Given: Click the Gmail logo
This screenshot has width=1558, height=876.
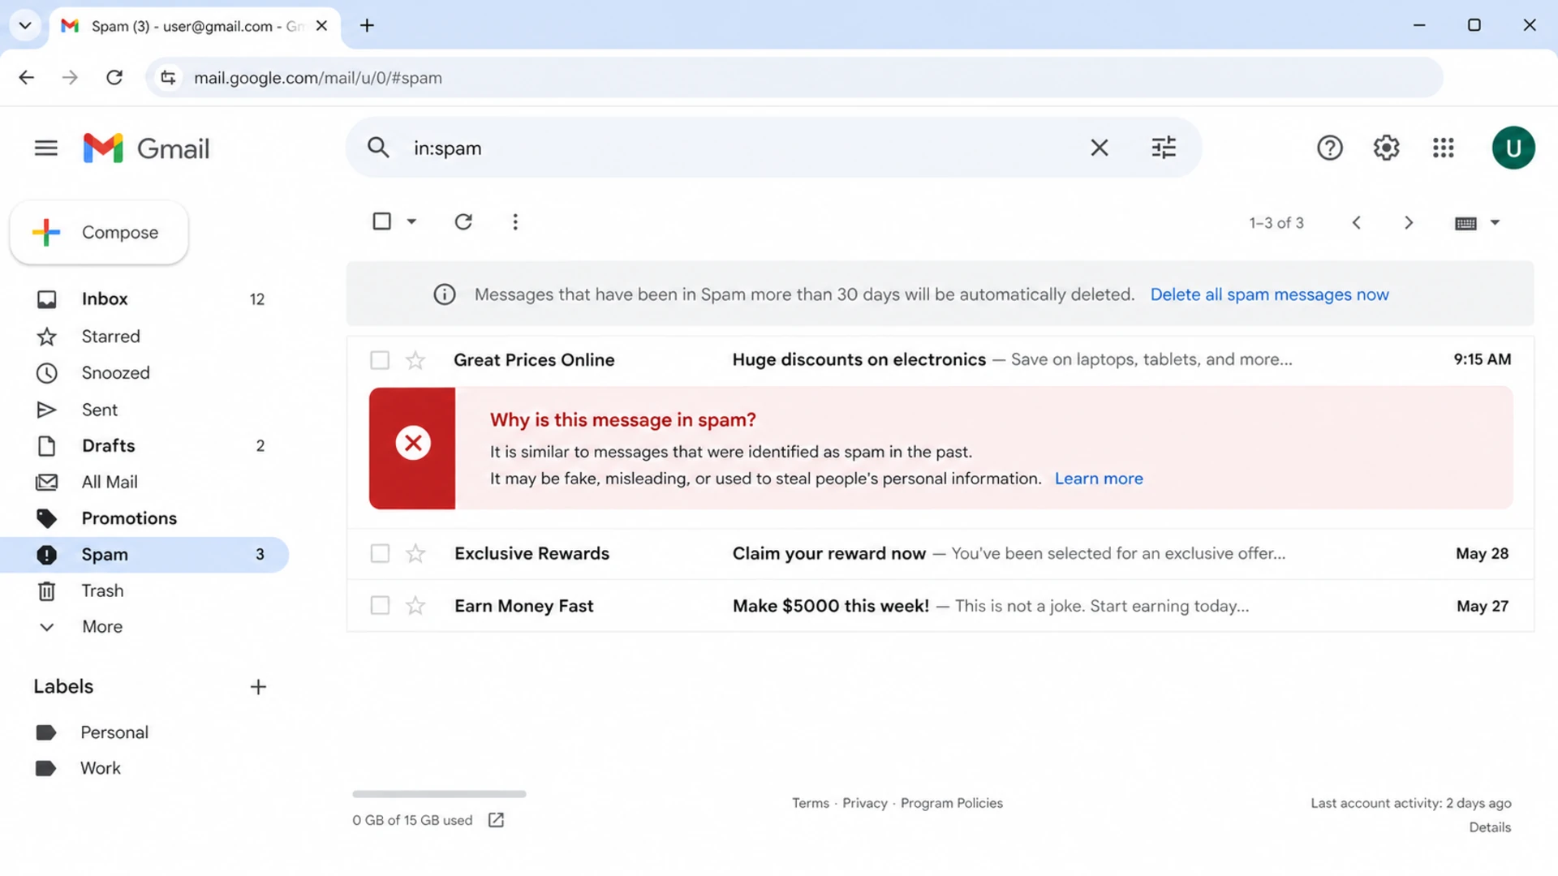Looking at the screenshot, I should (146, 148).
